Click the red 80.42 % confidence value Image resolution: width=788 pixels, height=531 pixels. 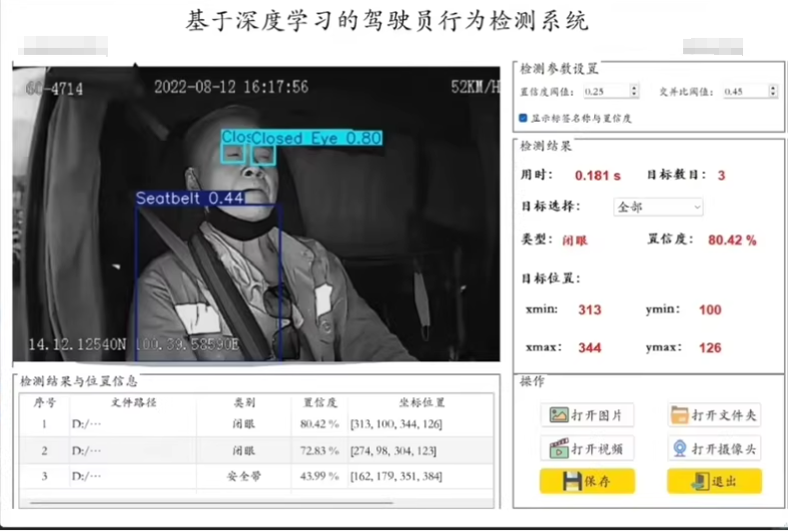(x=732, y=241)
